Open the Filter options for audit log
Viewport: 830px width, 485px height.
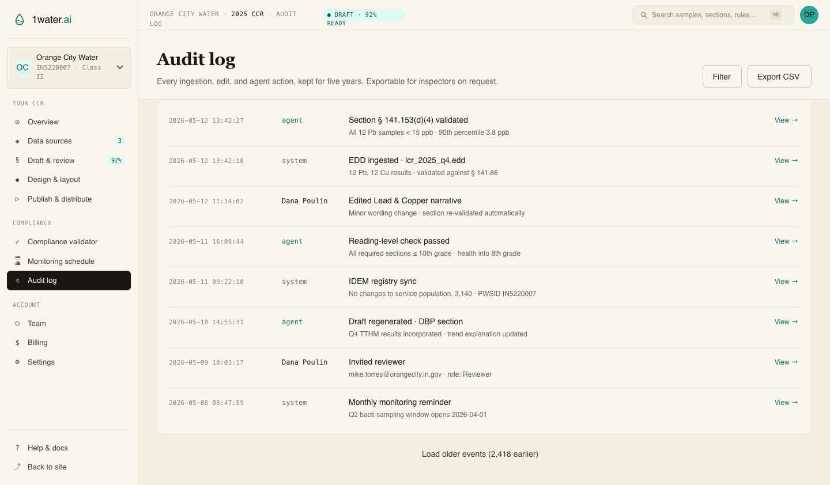point(722,77)
